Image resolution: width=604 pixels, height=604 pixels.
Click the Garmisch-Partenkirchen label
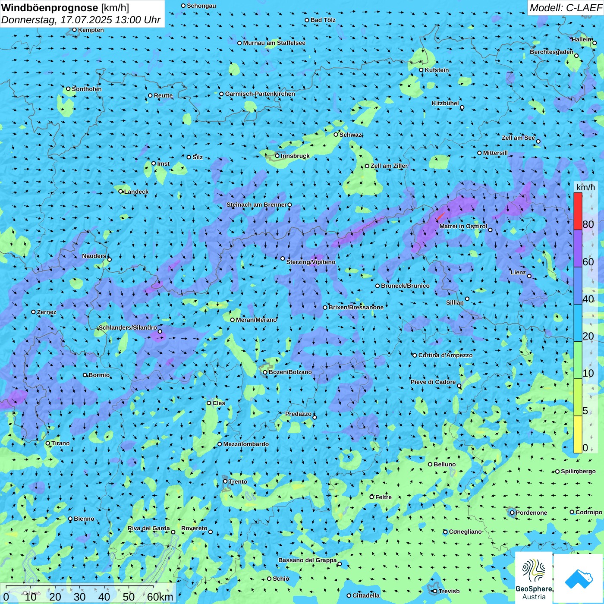(x=260, y=94)
